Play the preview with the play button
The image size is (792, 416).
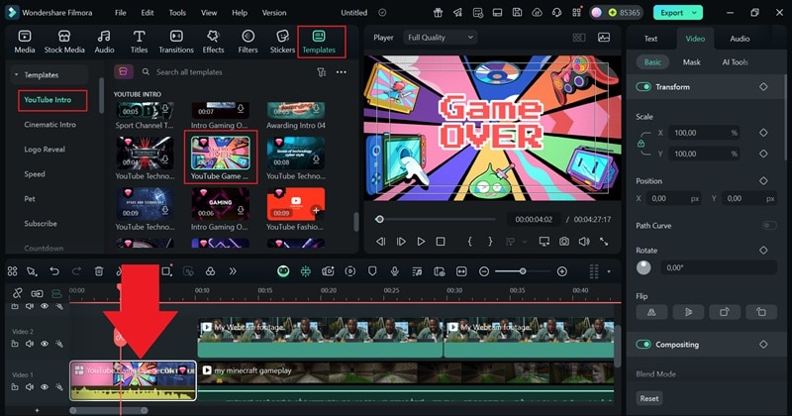click(x=421, y=242)
